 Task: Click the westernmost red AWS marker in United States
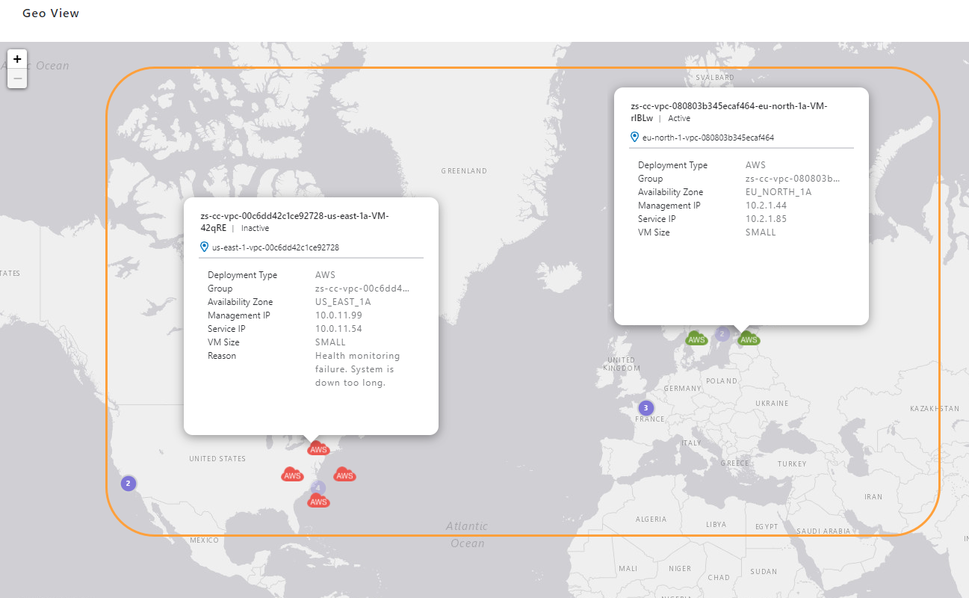(x=292, y=474)
